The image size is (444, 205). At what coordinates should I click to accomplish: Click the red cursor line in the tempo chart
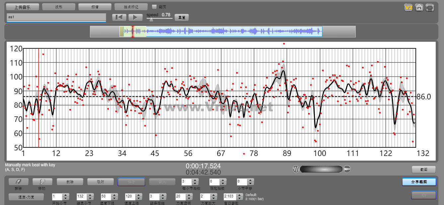tap(38, 98)
